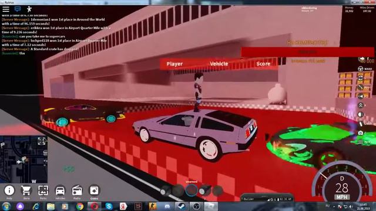Screen dimensions: 376x211
Task: Open the emotes character icon
Action: coord(29,9)
